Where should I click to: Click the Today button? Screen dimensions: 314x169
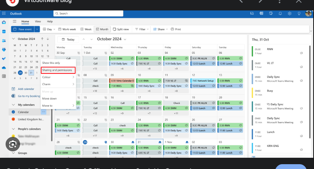point(68,39)
